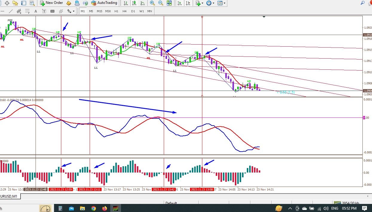This screenshot has width=372, height=212.
Task: Click the New Order button
Action: pos(52,3)
